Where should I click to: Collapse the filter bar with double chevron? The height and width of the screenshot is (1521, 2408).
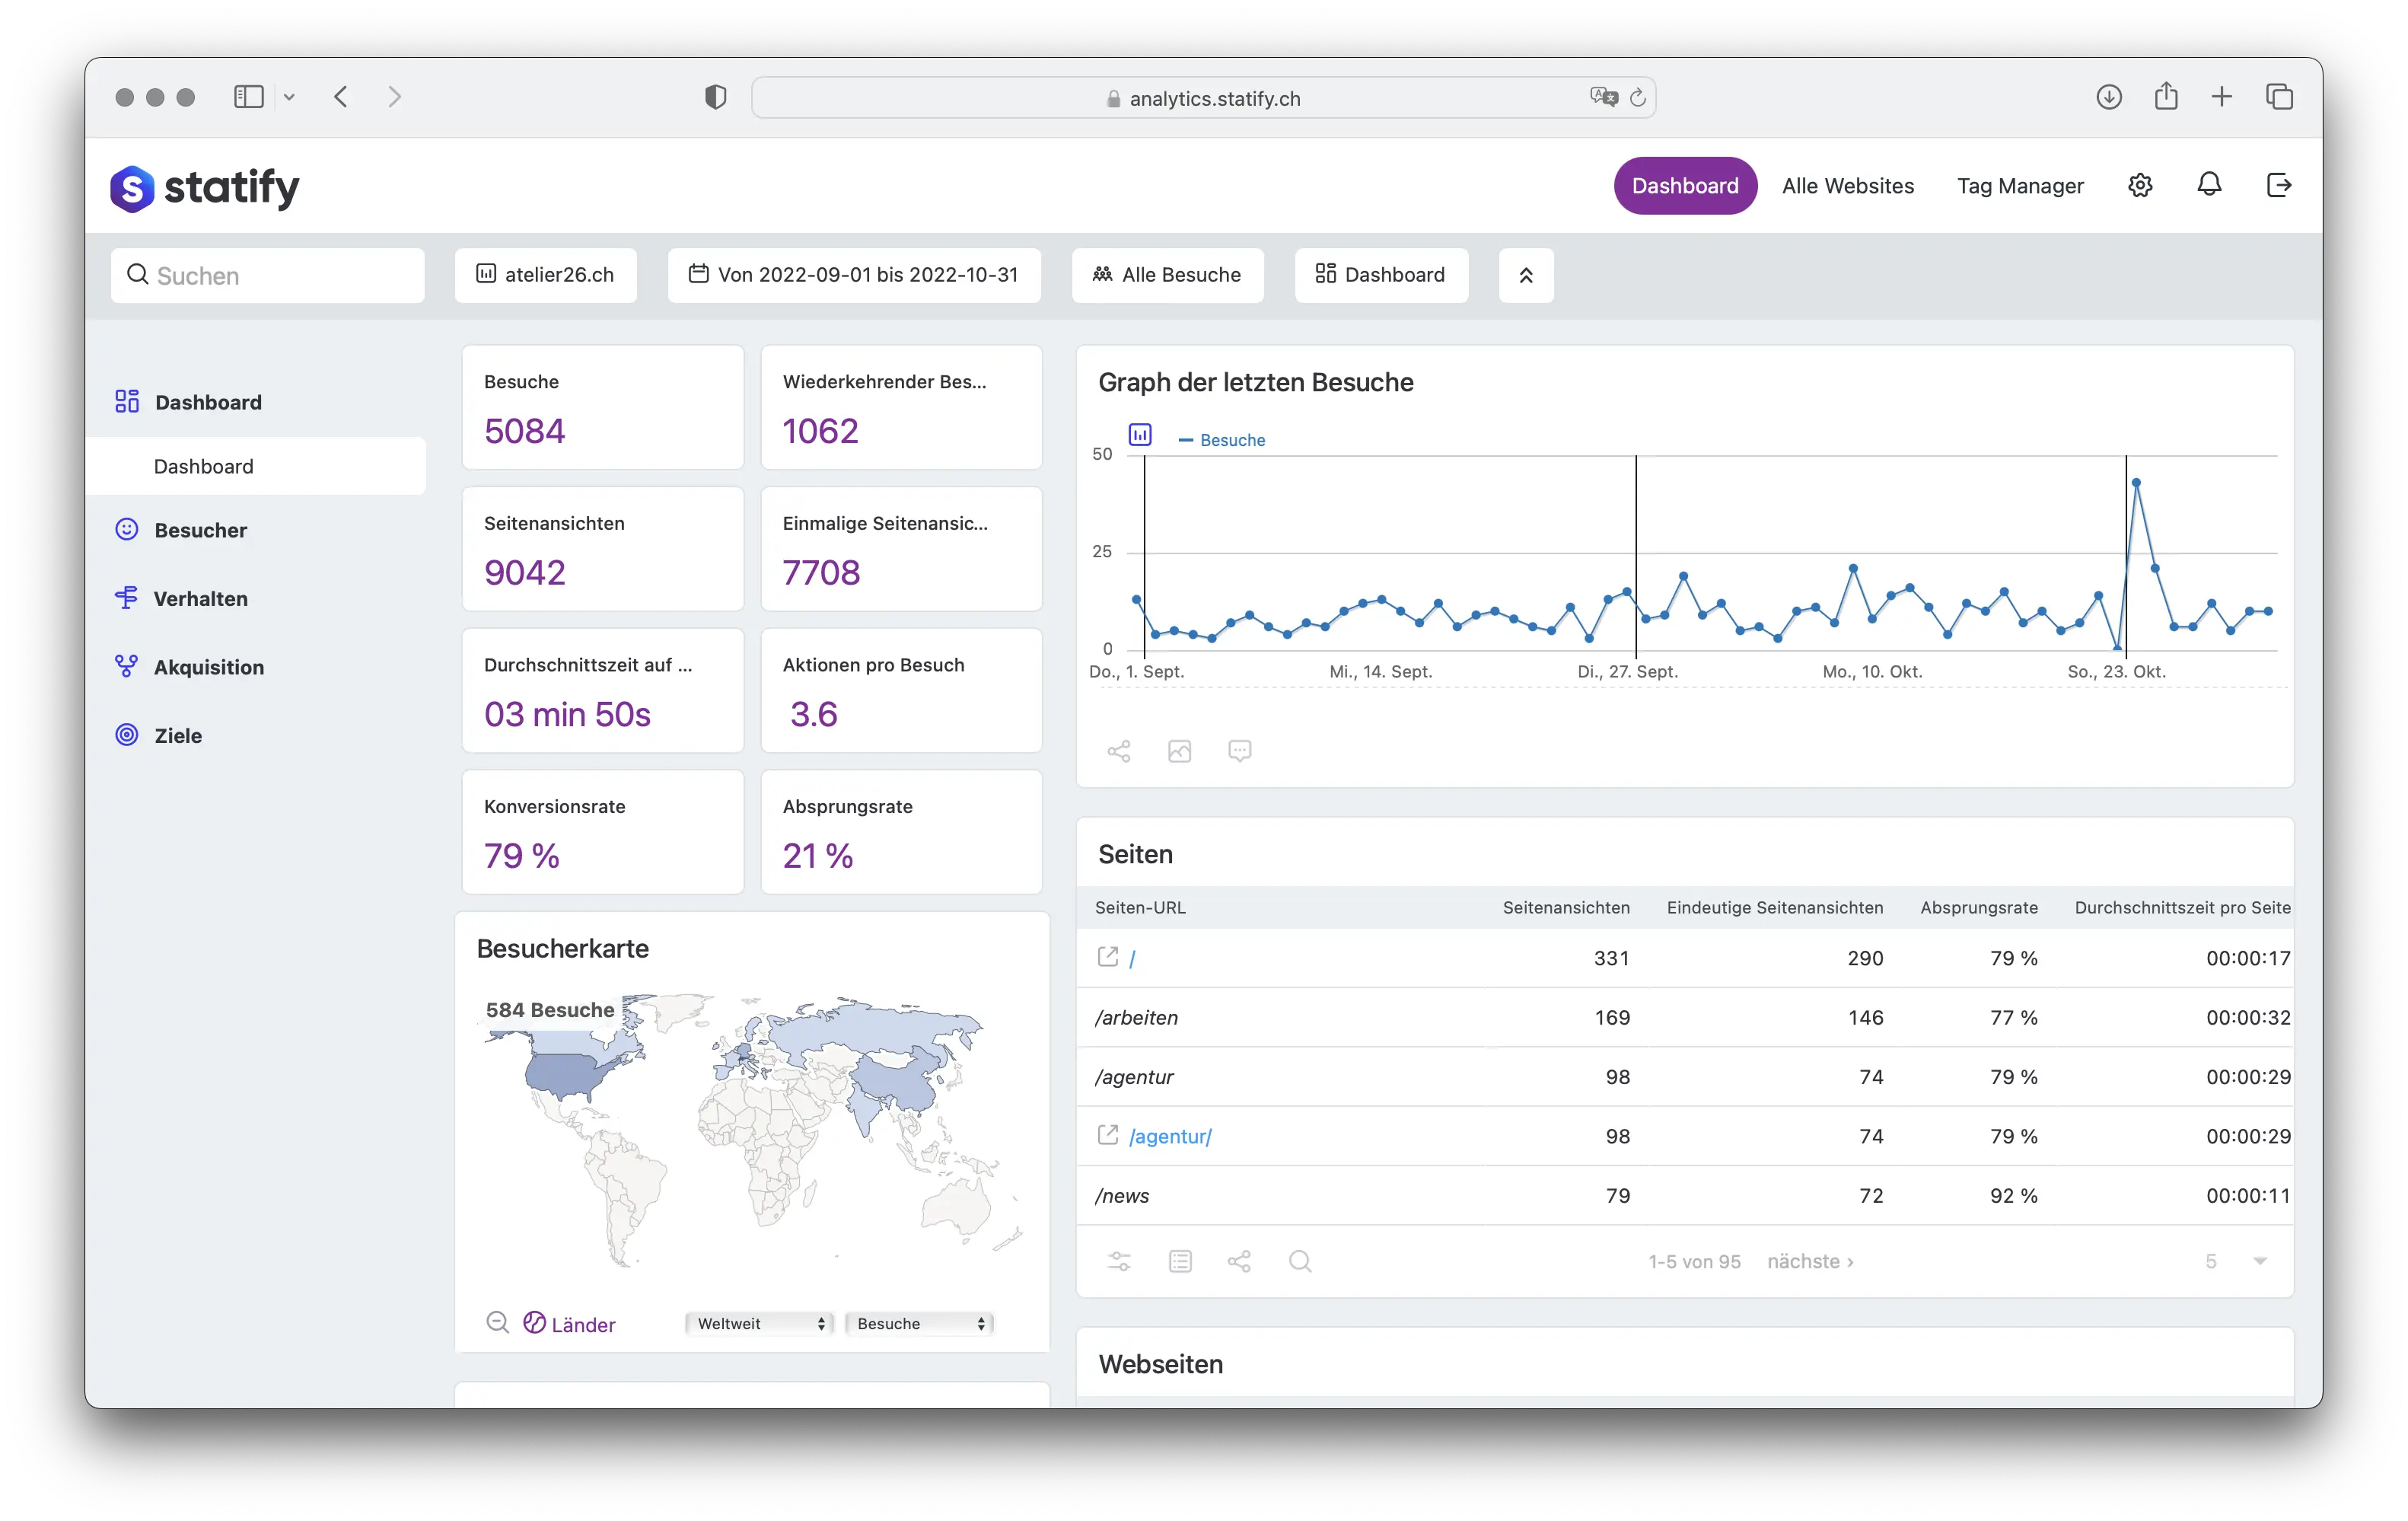click(1526, 275)
